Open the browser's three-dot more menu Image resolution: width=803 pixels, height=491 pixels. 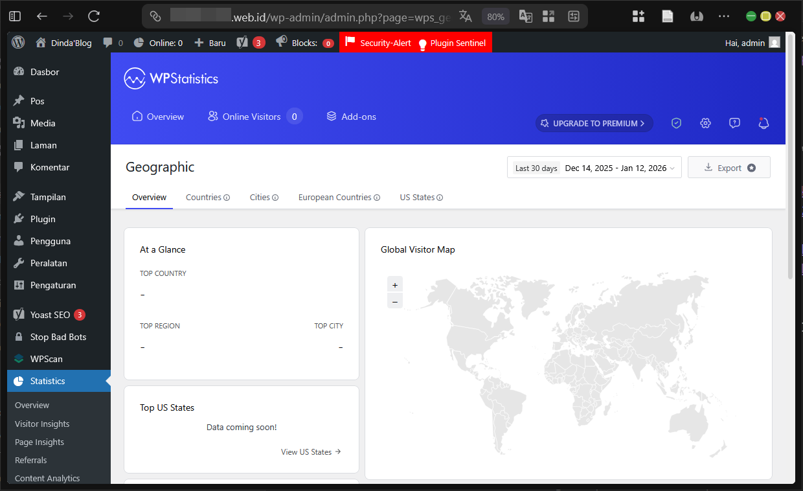coord(723,16)
